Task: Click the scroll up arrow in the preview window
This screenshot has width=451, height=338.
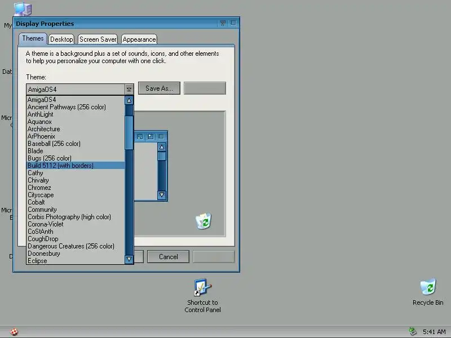Action: (162, 147)
